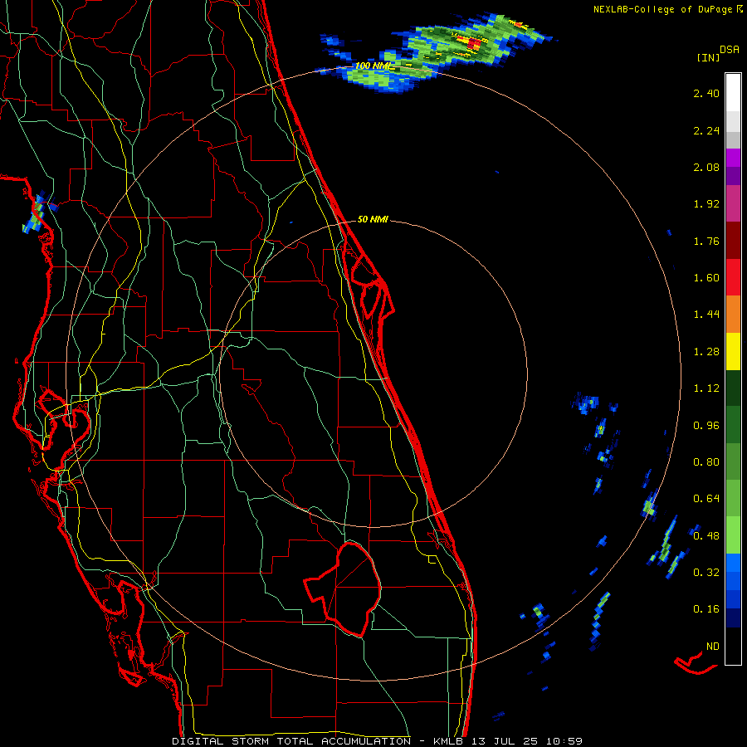This screenshot has height=747, width=747.
Task: Pick the white swatch at legend top
Action: coord(733,92)
